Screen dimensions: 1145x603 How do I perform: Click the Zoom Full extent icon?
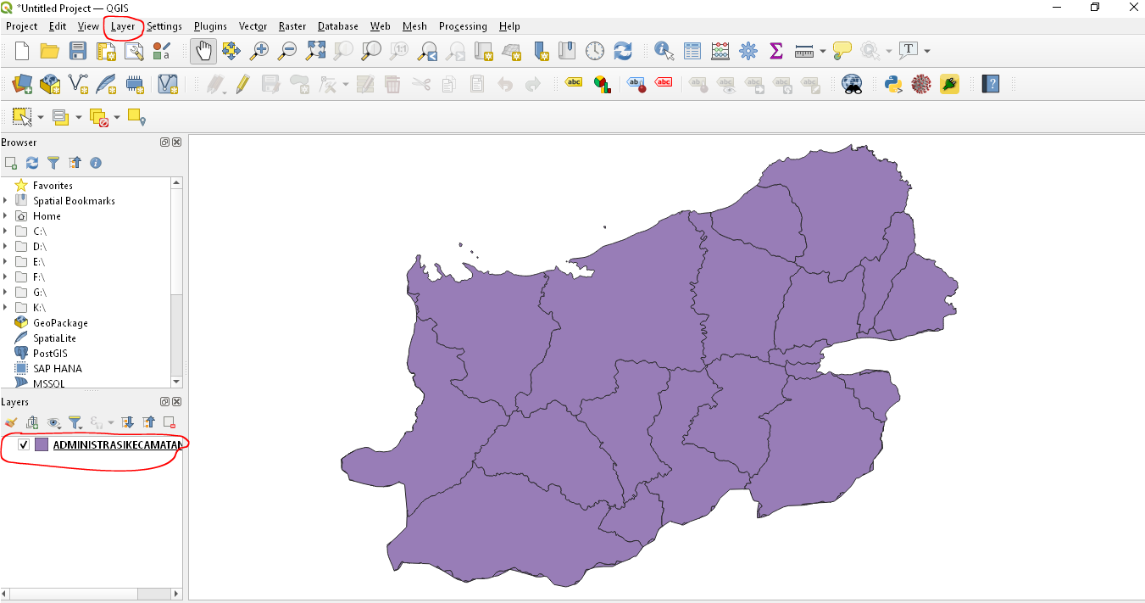point(315,51)
